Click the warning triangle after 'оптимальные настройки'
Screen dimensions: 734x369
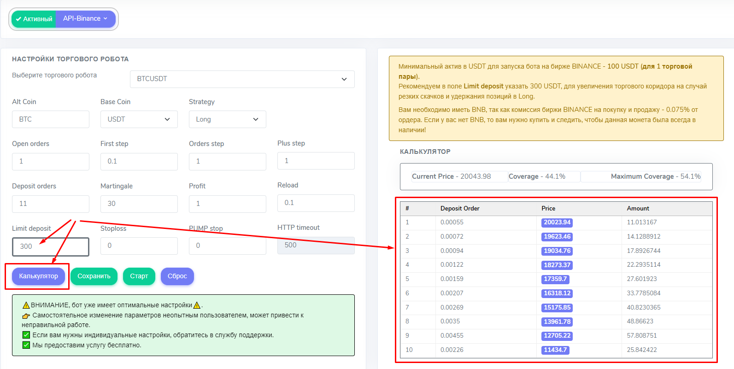click(197, 305)
